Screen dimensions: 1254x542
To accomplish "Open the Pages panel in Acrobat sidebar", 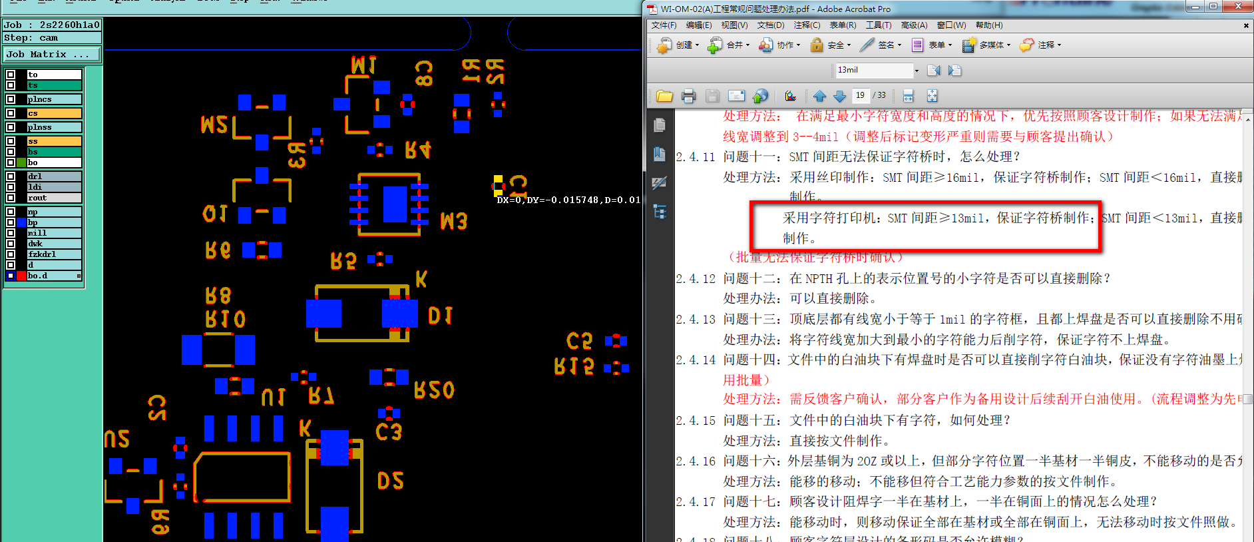I will [660, 125].
